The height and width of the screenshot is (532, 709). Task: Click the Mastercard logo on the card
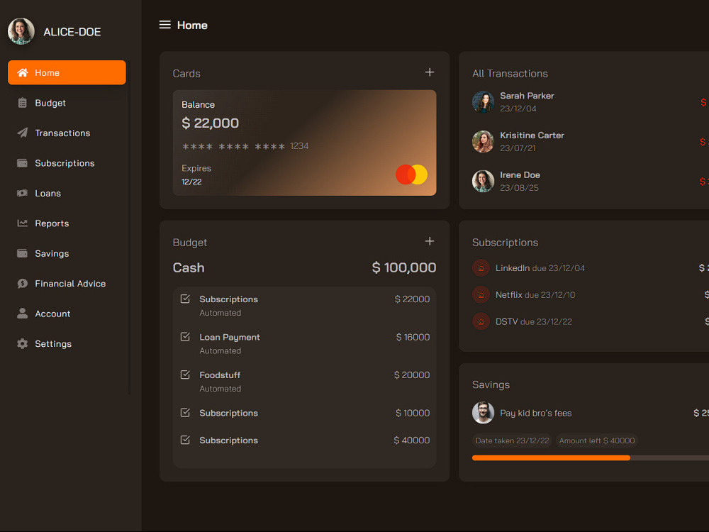(x=411, y=174)
